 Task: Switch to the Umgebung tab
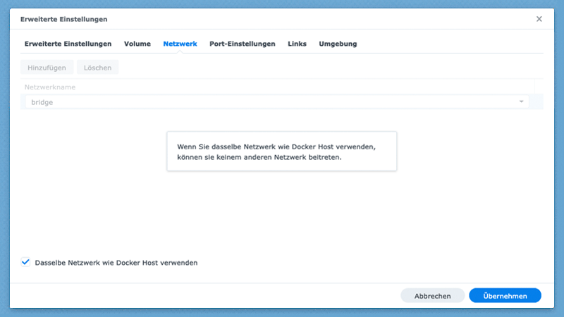coord(338,44)
